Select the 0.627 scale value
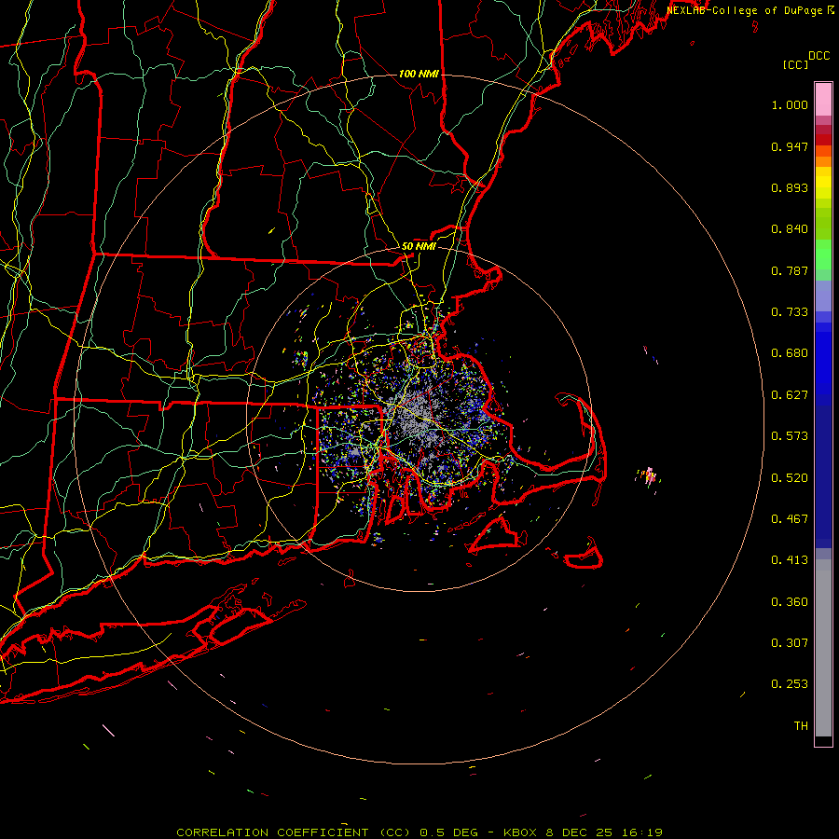The width and height of the screenshot is (839, 839). 790,395
